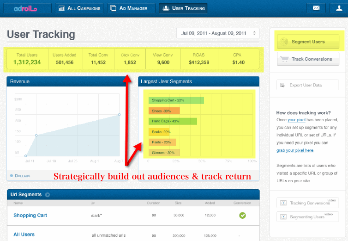Open the All Campaigns tab
The height and width of the screenshot is (241, 348).
[79, 8]
